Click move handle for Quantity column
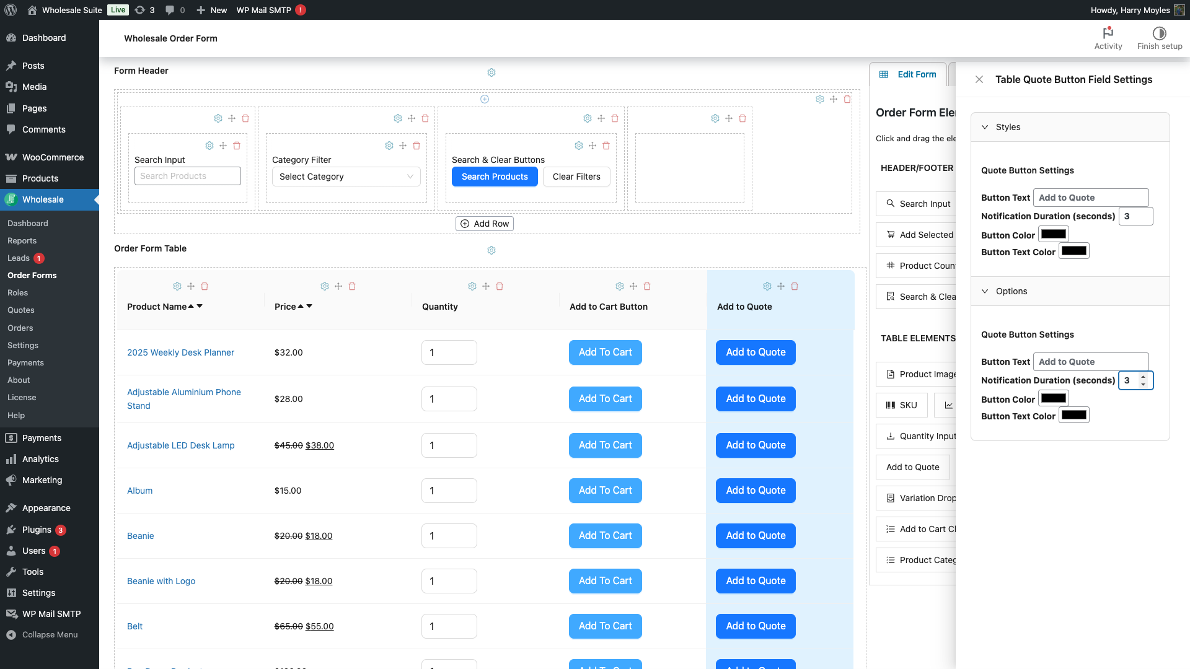This screenshot has height=669, width=1190. coord(486,286)
